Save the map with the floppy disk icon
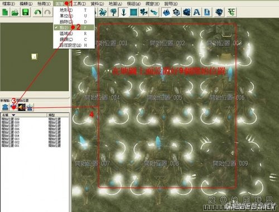The image size is (279, 212). tap(25, 12)
